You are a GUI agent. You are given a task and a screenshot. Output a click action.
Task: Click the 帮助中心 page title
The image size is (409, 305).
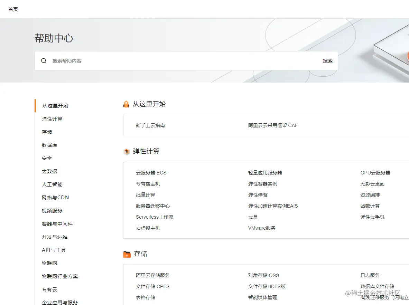(x=54, y=38)
